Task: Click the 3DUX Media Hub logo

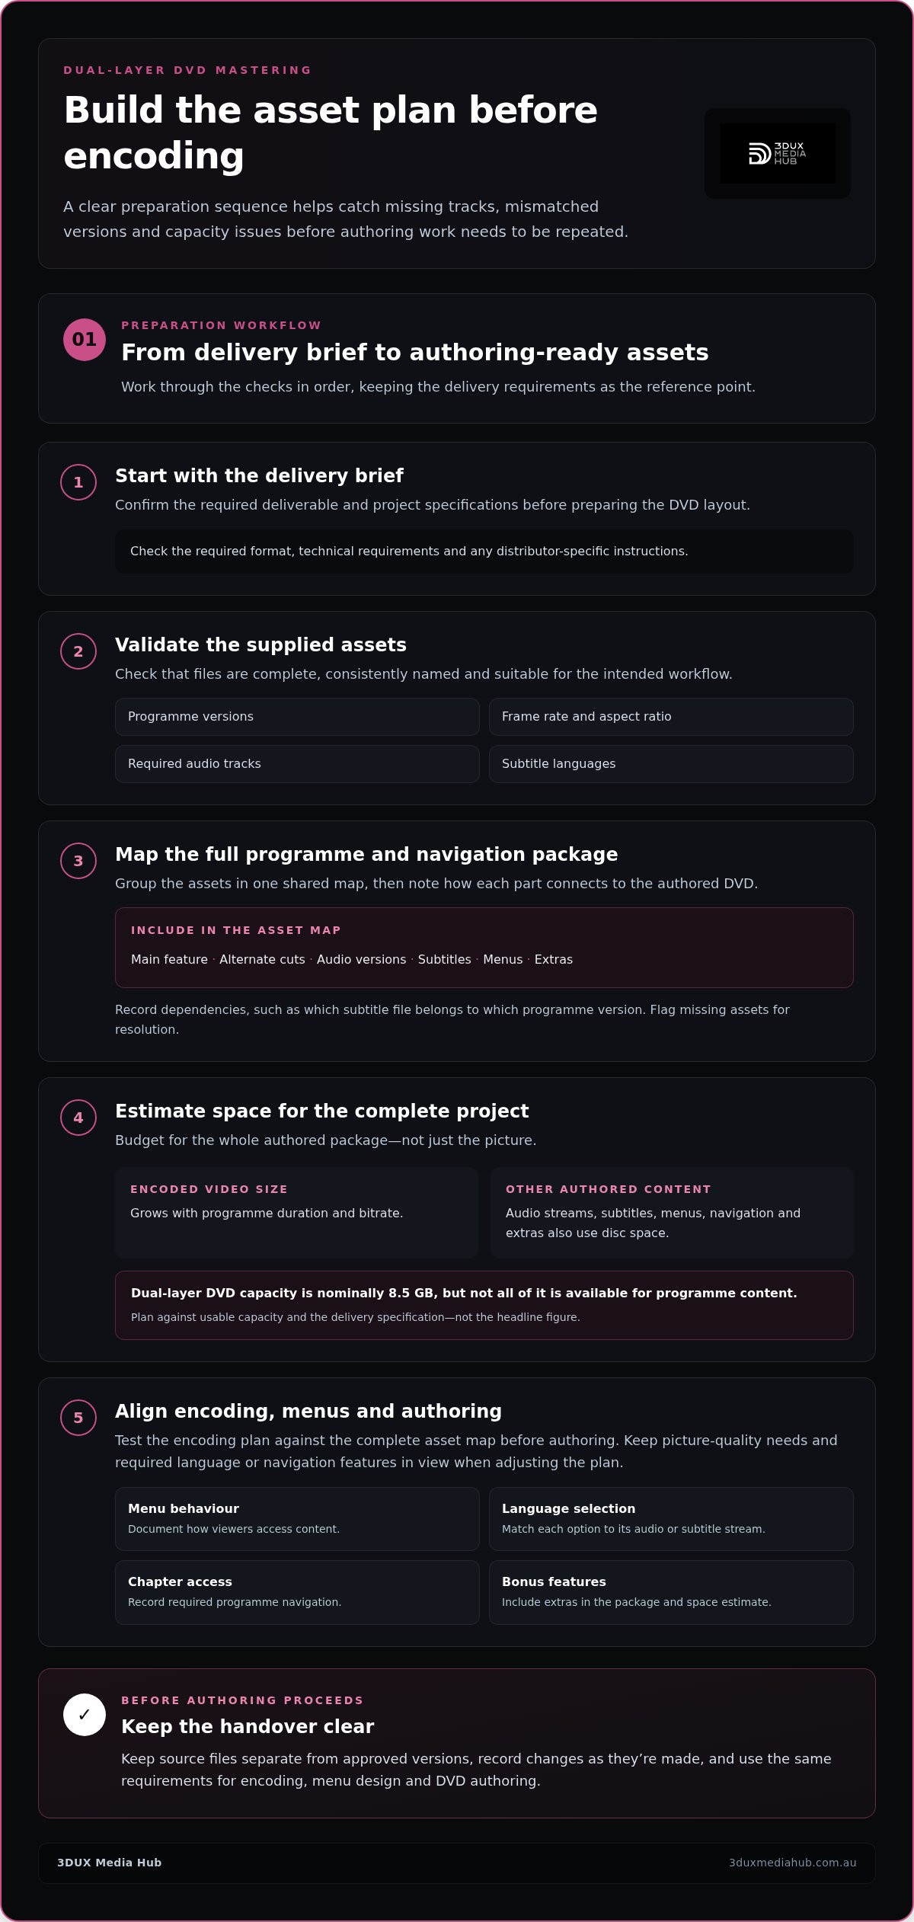Action: 777,153
